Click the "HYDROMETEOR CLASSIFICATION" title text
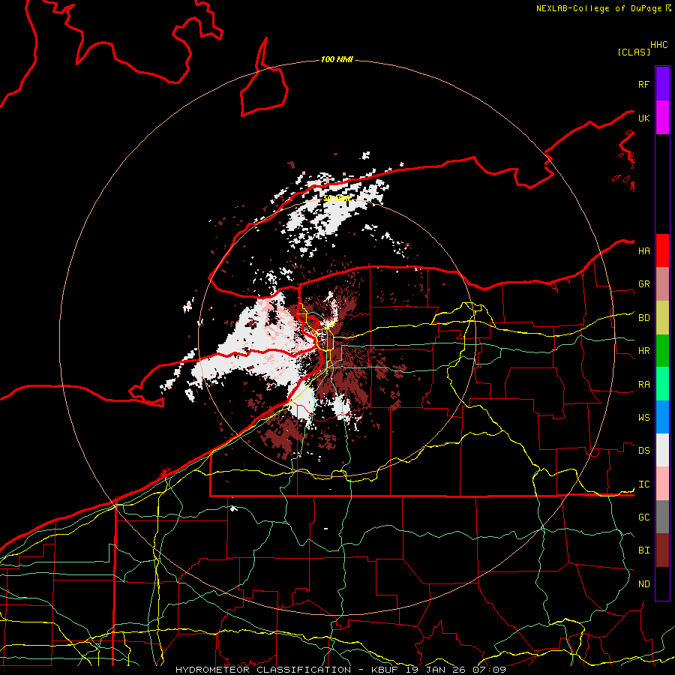Viewport: 675px width, 675px height. pyautogui.click(x=263, y=670)
